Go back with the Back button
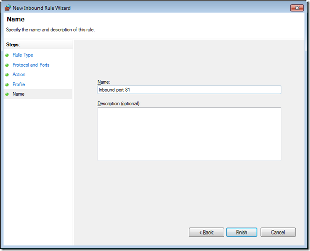This screenshot has width=310, height=251. click(x=206, y=232)
